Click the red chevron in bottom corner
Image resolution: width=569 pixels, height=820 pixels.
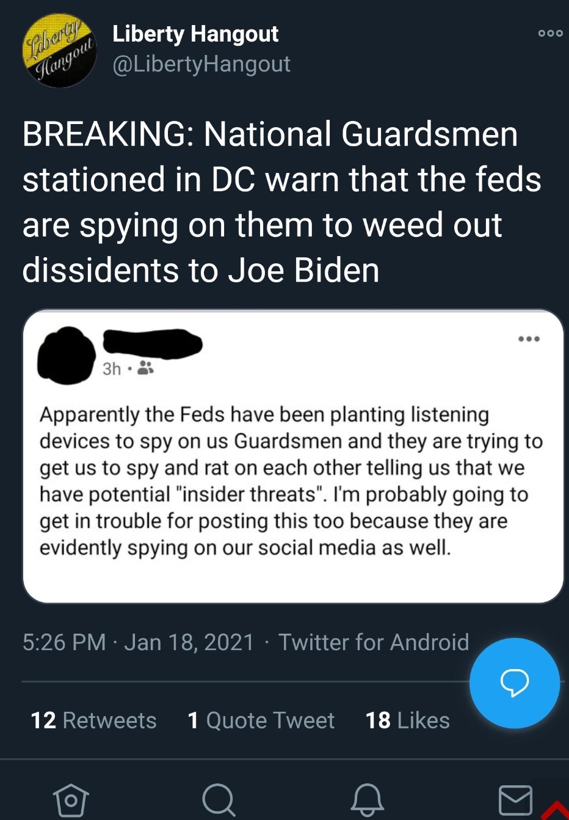click(555, 810)
